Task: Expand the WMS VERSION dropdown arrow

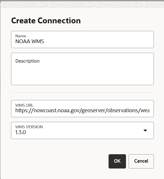Action: pos(145,131)
